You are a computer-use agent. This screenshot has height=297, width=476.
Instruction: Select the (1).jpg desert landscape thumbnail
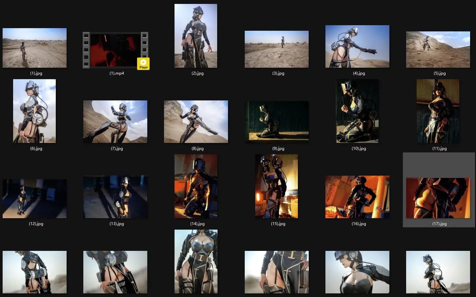pos(34,48)
